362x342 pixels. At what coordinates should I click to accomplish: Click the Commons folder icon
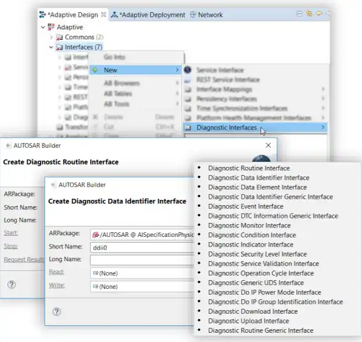59,37
